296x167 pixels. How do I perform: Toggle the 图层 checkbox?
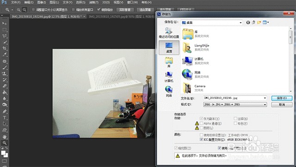201,128
